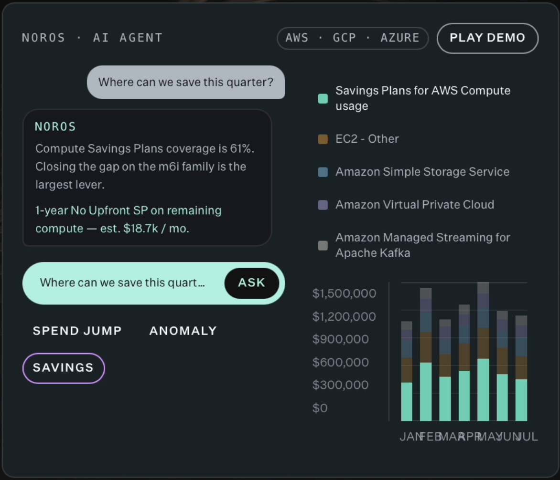
Task: Select the Savings prompt chip
Action: coord(64,368)
